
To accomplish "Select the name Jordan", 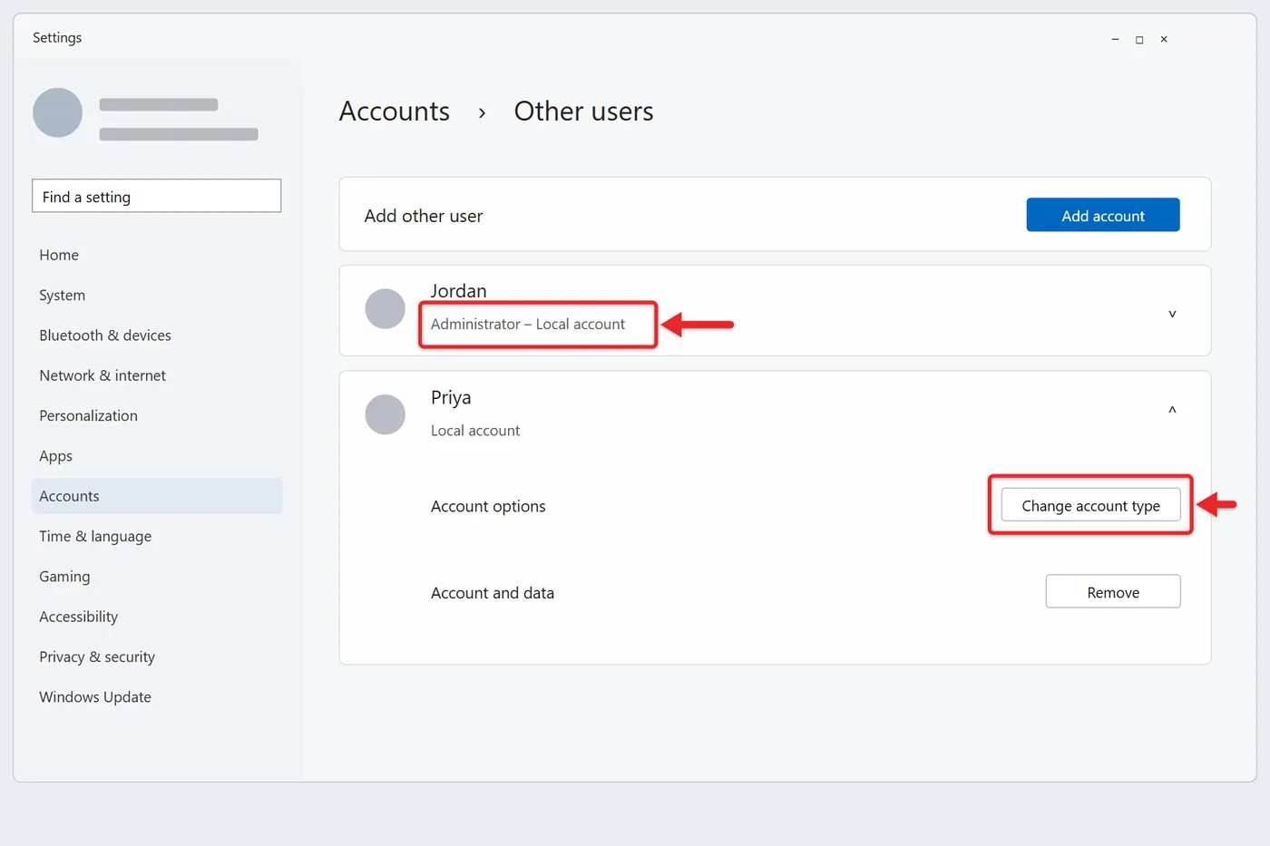I will click(458, 291).
